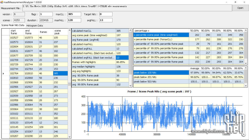Viewport: 249px width, 140px height.
Task: Click the maxCLL input field
Action: point(74,14)
